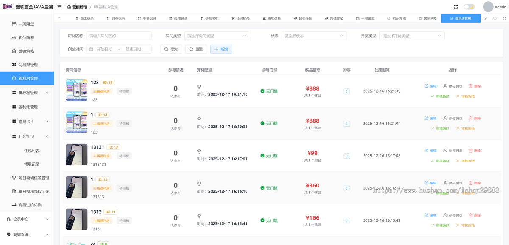Image resolution: width=509 pixels, height=245 pixels.
Task: Collapse the 口令红包 sidebar group
Action: [x=27, y=136]
